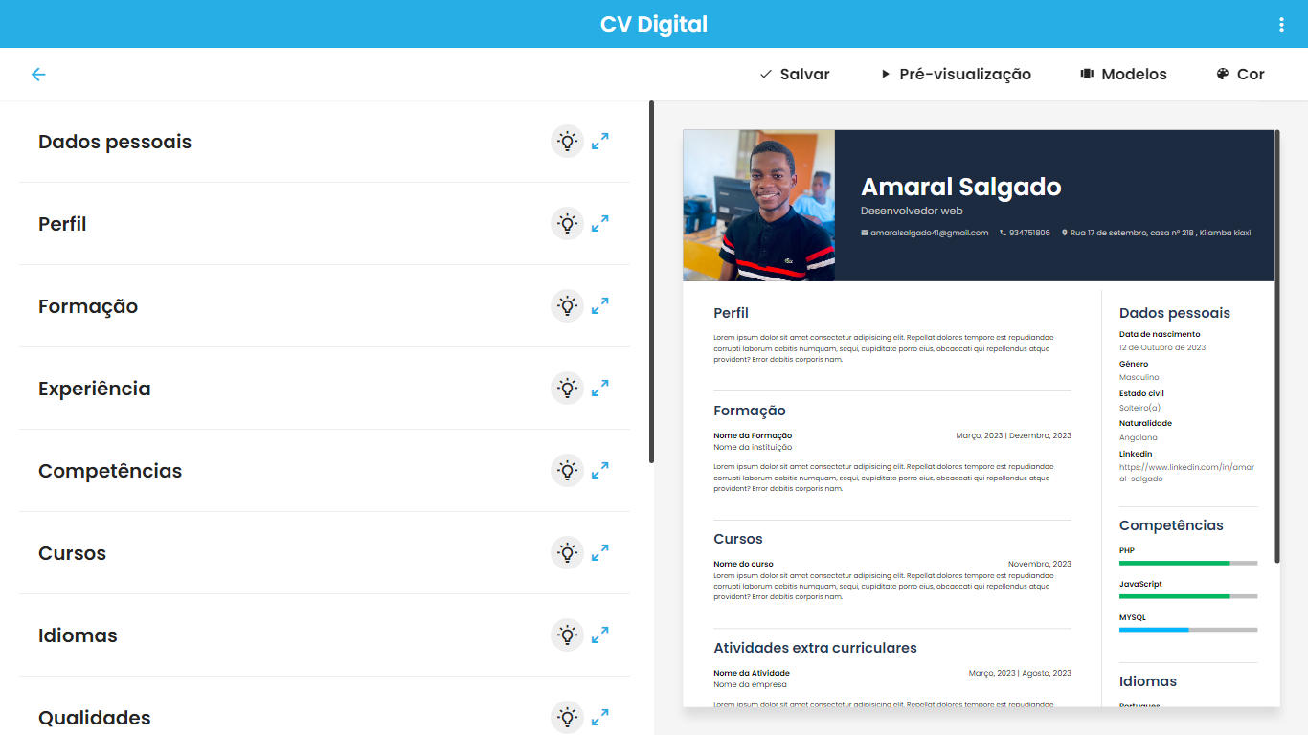Click the hint lightbulb for Formação
The height and width of the screenshot is (735, 1308).
click(x=567, y=305)
